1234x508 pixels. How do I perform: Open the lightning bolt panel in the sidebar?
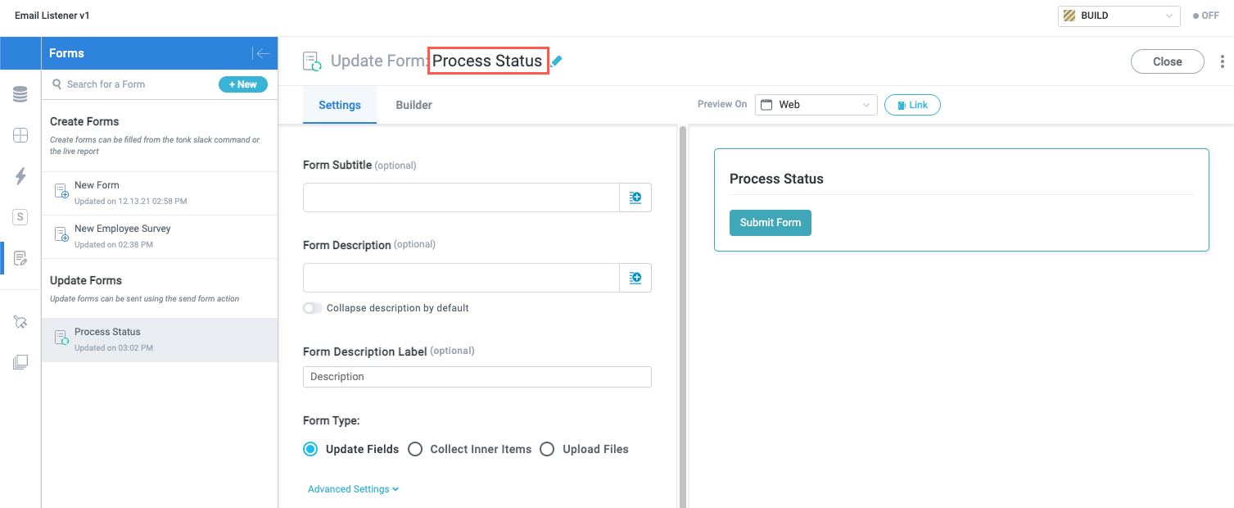20,175
